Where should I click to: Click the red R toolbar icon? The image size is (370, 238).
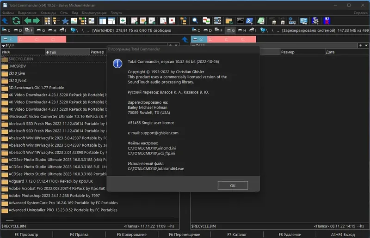point(327,21)
